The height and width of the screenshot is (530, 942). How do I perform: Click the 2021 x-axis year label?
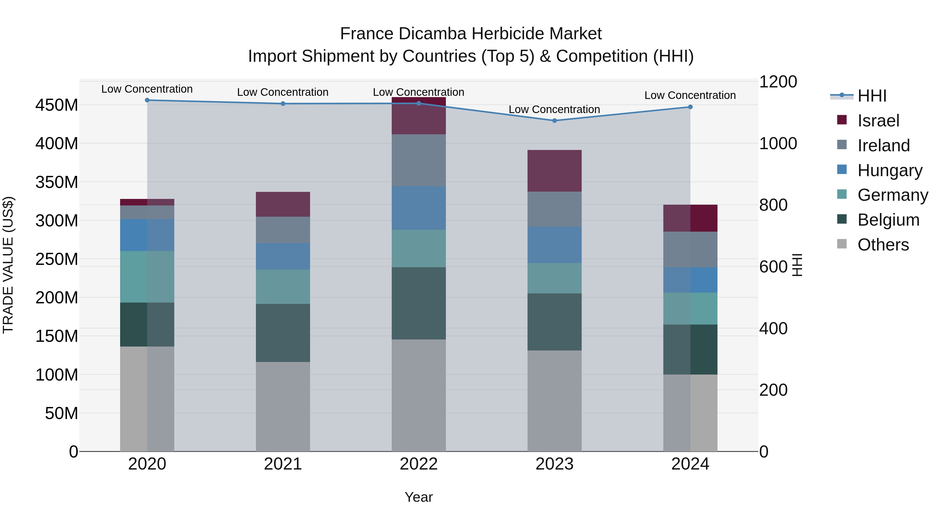point(283,464)
